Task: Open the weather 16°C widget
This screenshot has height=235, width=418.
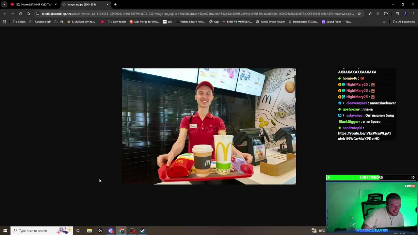Action: click(318, 231)
